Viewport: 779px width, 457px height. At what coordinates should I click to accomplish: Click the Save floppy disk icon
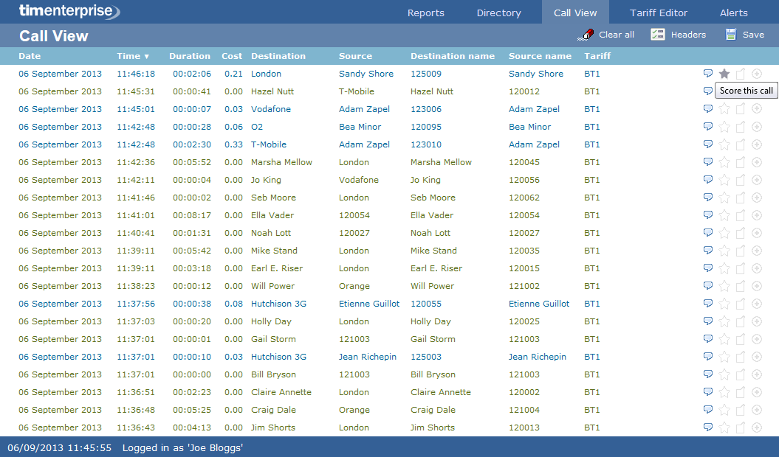pos(731,34)
